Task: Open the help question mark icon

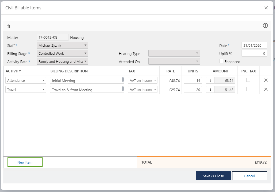Action: coord(265,26)
